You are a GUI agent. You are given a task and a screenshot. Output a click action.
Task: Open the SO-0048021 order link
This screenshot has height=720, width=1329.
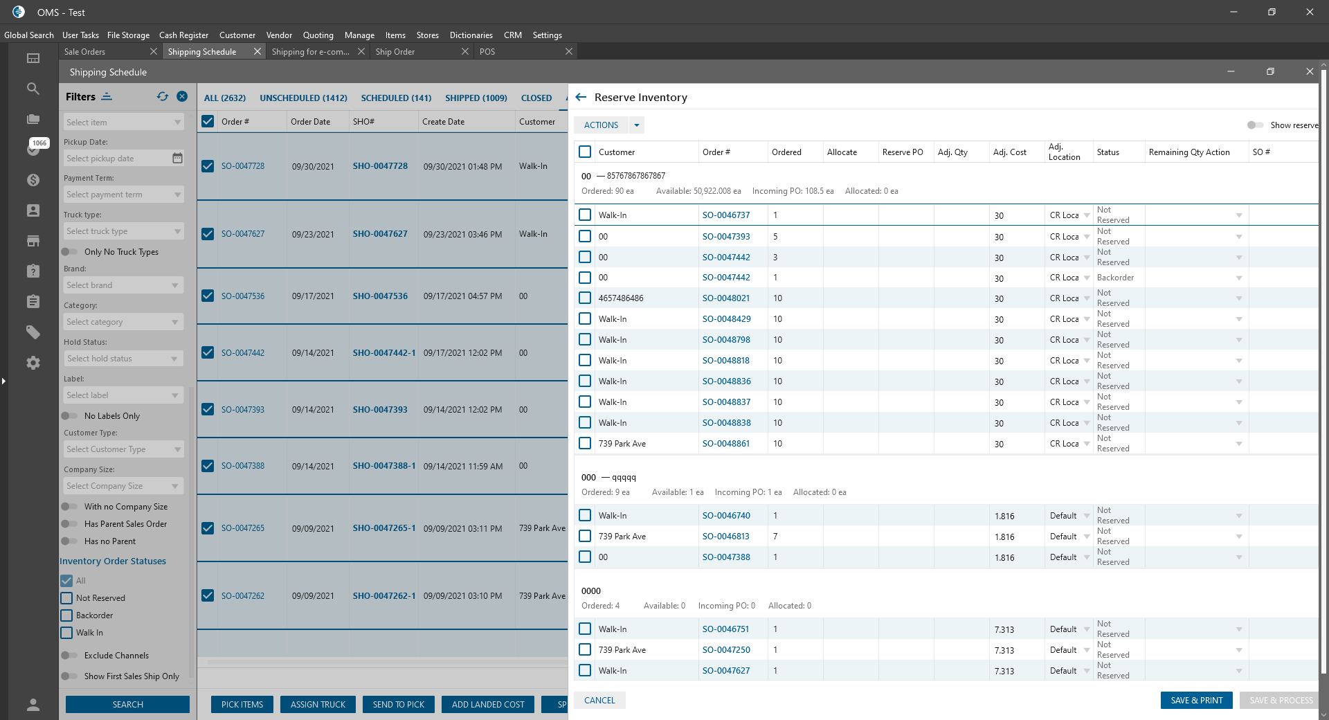[x=725, y=298]
